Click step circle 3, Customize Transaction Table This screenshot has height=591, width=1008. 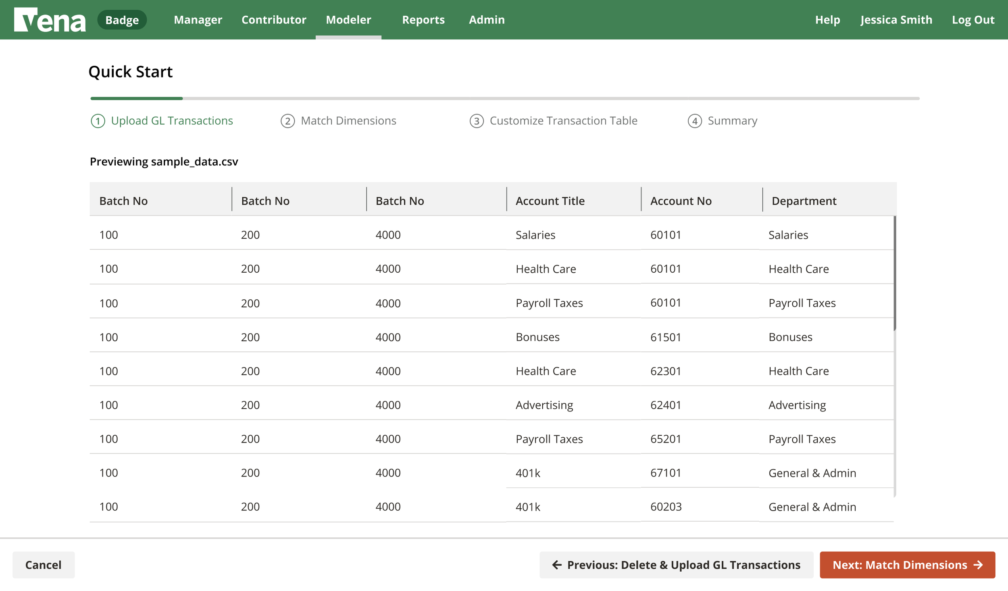pyautogui.click(x=476, y=121)
